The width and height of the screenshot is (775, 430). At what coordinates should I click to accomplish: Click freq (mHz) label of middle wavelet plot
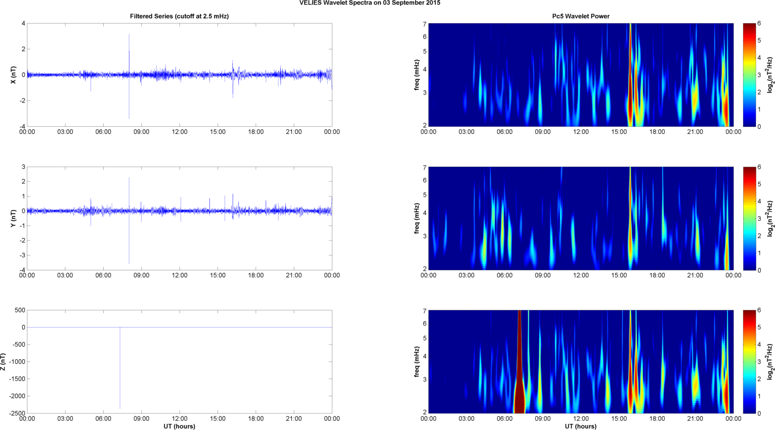click(x=417, y=218)
